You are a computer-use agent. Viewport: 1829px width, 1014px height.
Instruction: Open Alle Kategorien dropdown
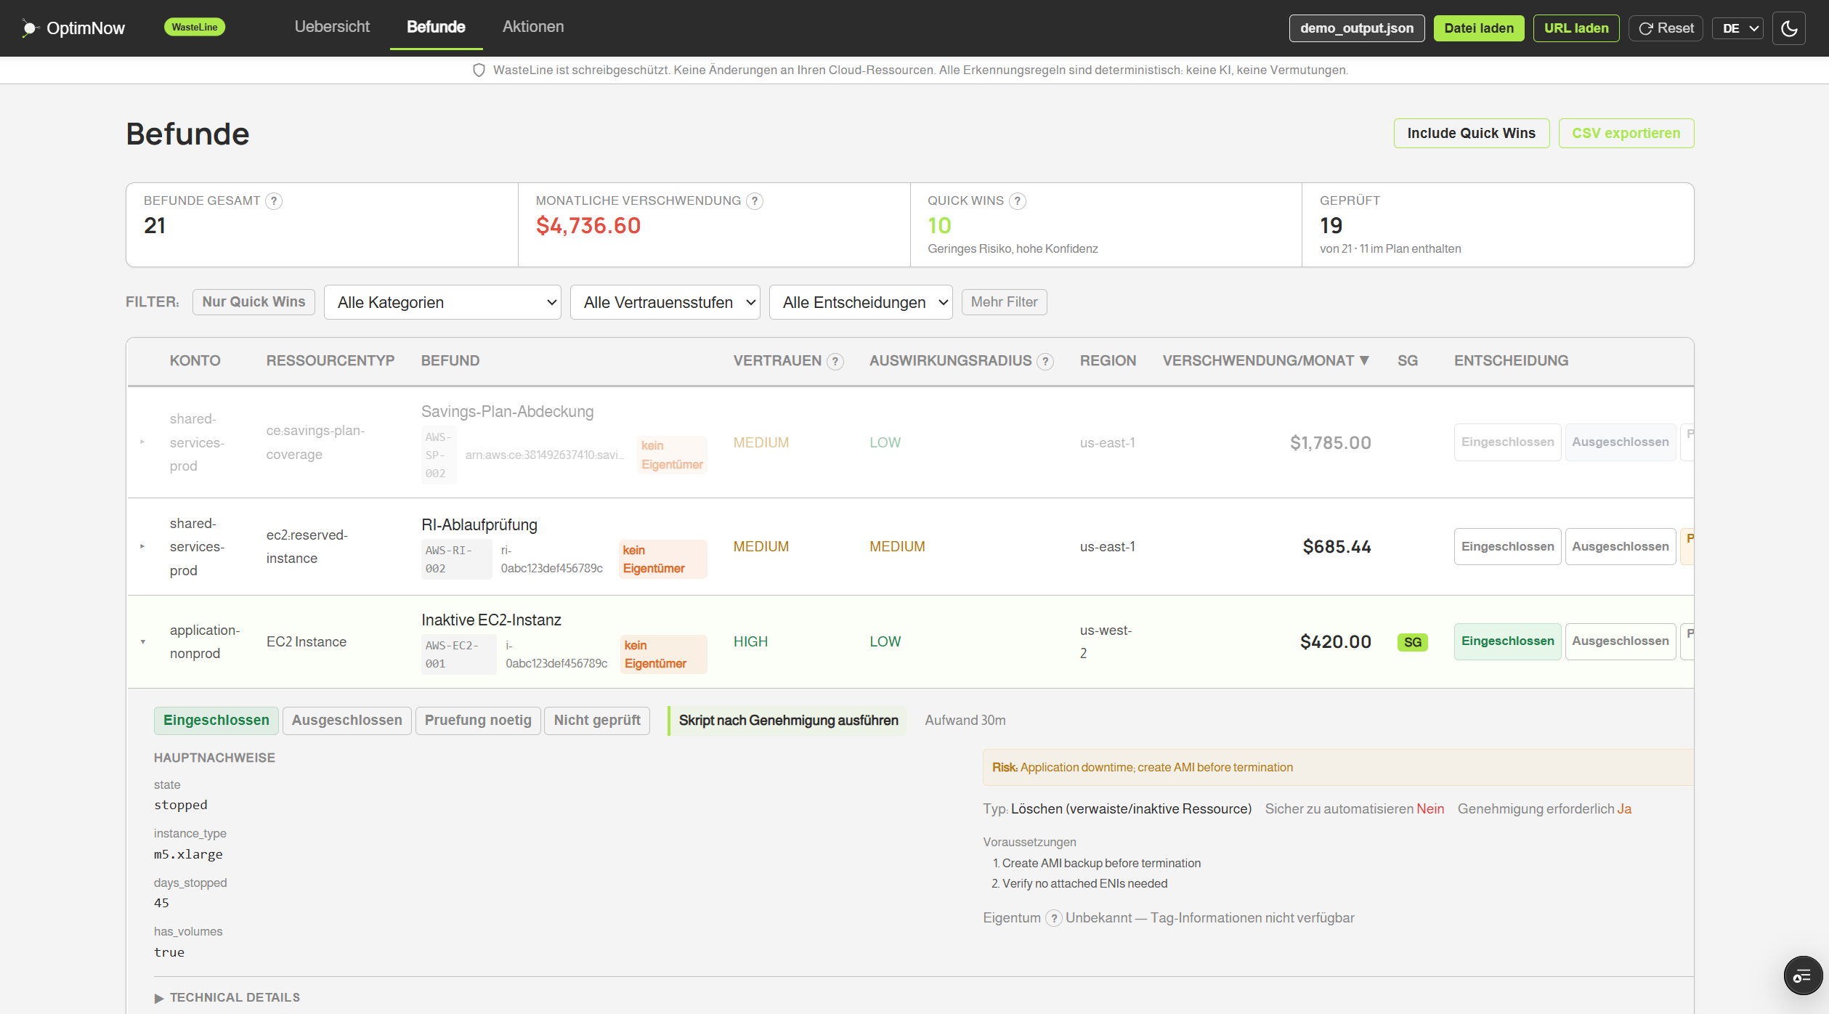(442, 302)
